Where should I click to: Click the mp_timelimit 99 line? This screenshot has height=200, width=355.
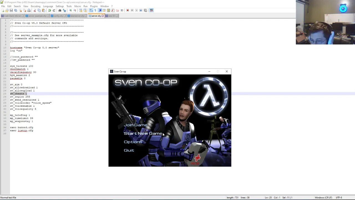click(22, 118)
